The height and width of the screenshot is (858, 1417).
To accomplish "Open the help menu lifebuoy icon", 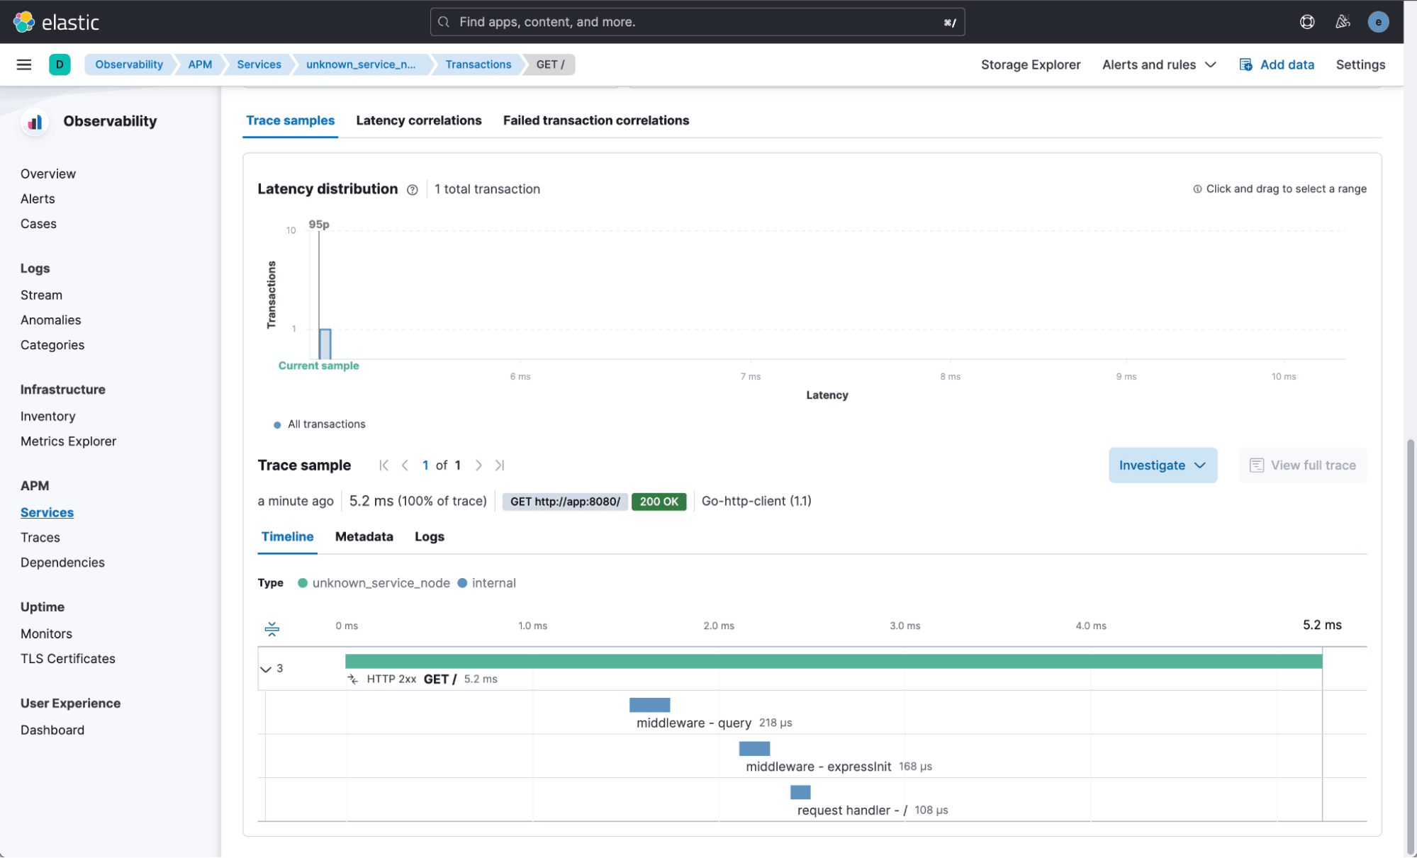I will click(x=1306, y=22).
